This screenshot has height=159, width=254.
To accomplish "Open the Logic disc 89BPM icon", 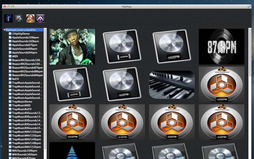I will [x=72, y=84].
